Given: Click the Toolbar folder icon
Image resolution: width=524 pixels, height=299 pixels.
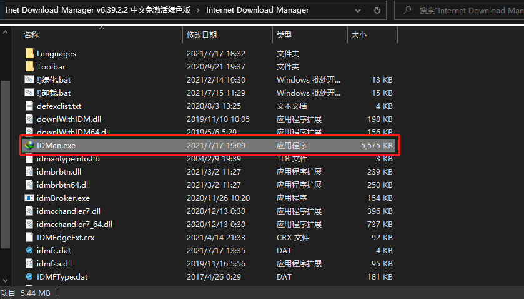Looking at the screenshot, I should (x=29, y=66).
